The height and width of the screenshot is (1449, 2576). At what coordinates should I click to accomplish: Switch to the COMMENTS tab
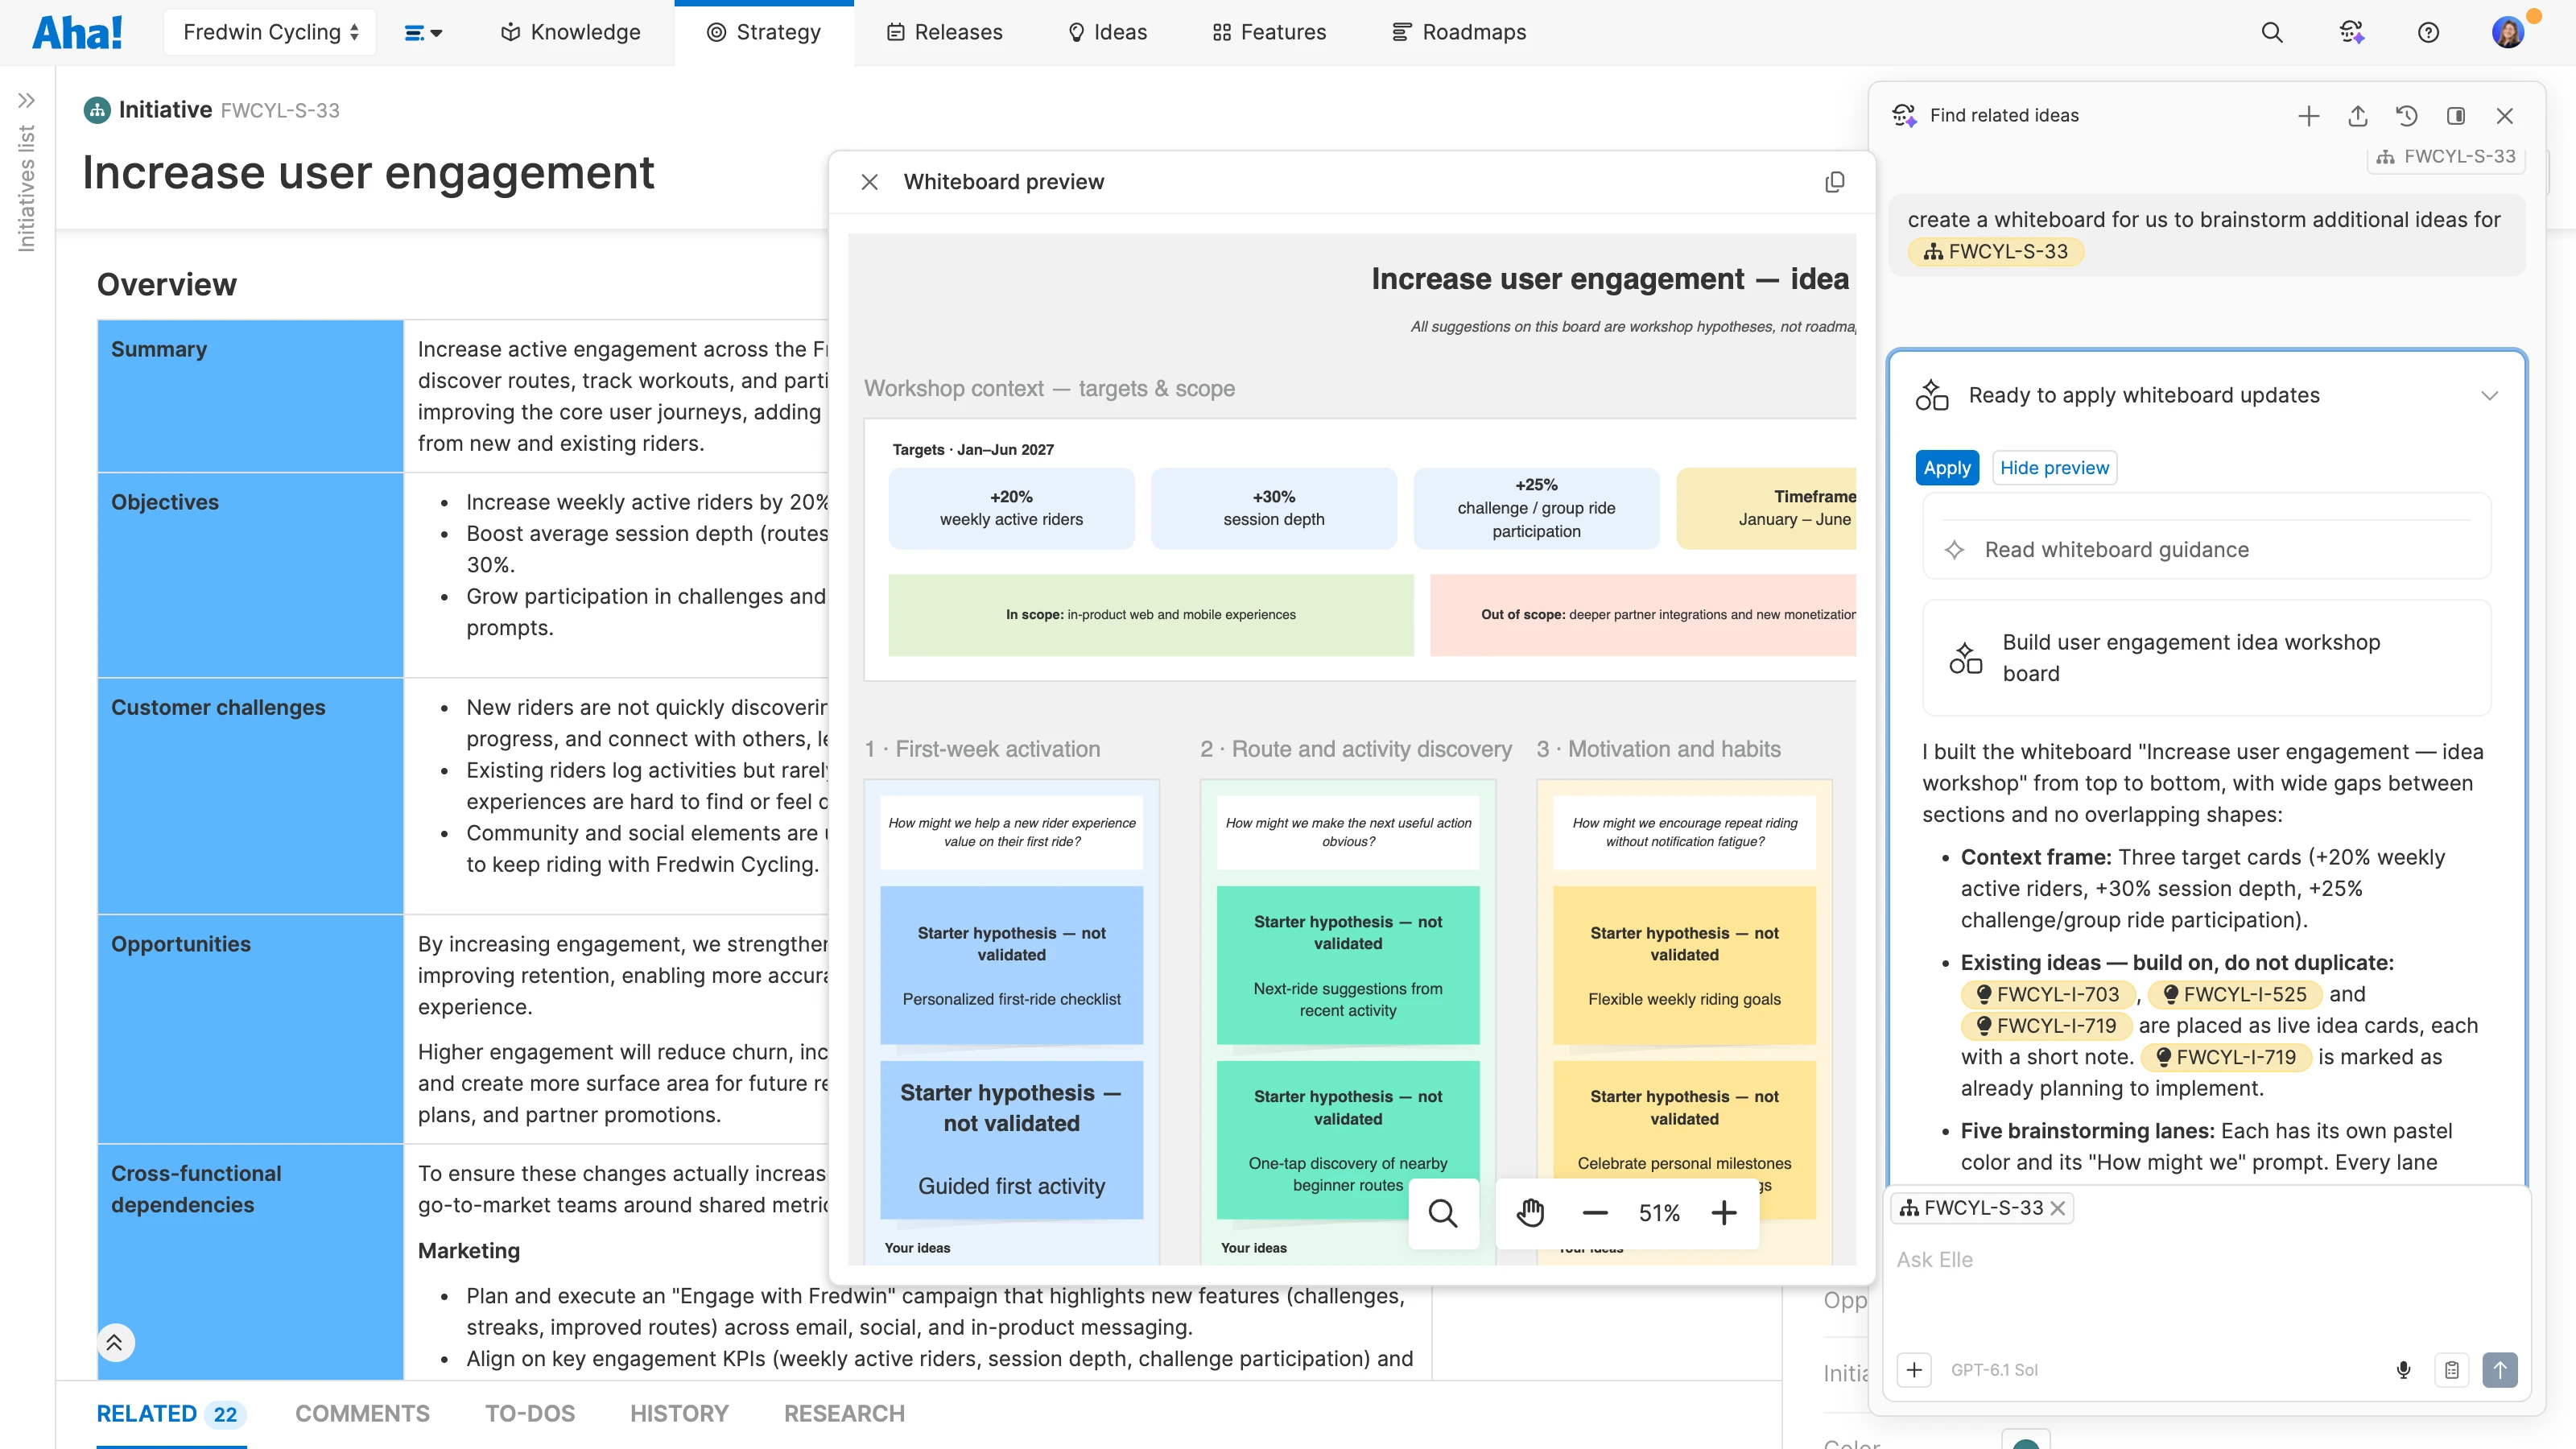click(x=362, y=1413)
